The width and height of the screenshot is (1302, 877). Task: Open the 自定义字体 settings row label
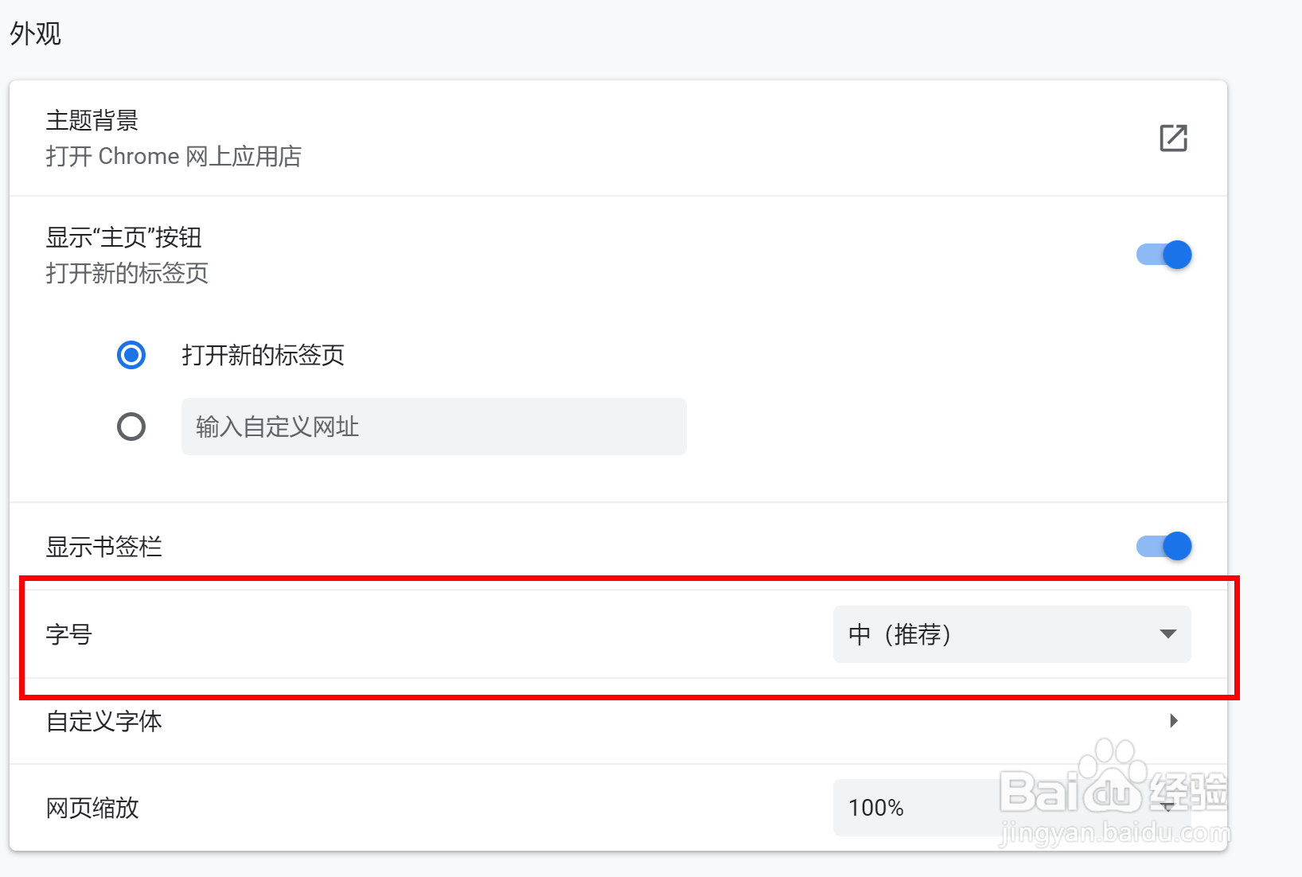pos(104,721)
